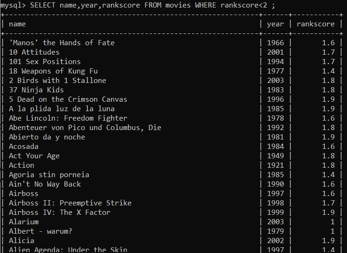Screen dimensions: 347x253
Task: Click rankscore 1.9 in A la plida row
Action: 328,109
